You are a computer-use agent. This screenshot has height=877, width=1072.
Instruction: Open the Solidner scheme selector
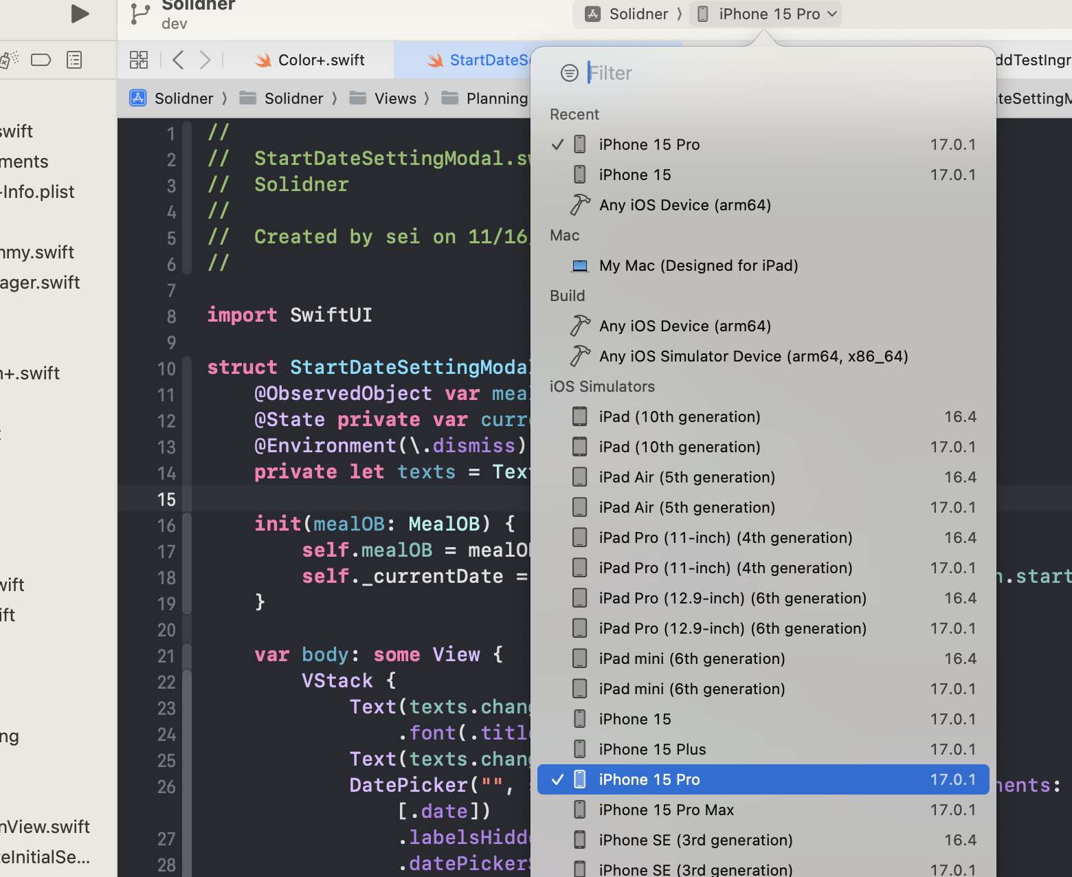tap(627, 14)
